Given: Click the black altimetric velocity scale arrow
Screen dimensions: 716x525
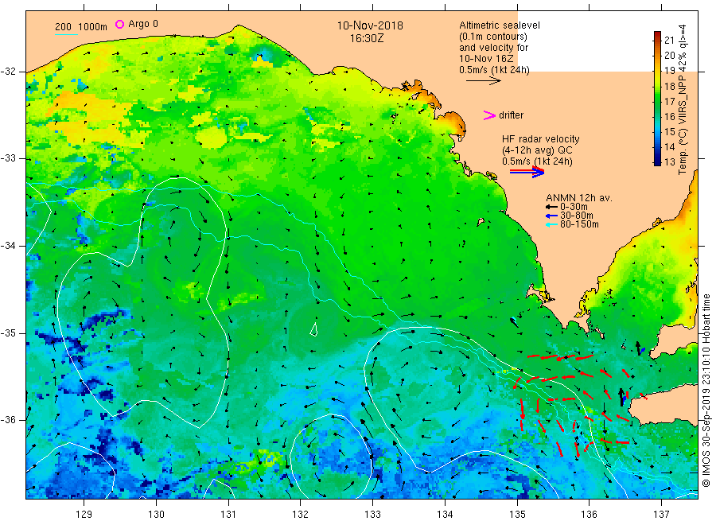Looking at the screenshot, I should coord(484,81).
